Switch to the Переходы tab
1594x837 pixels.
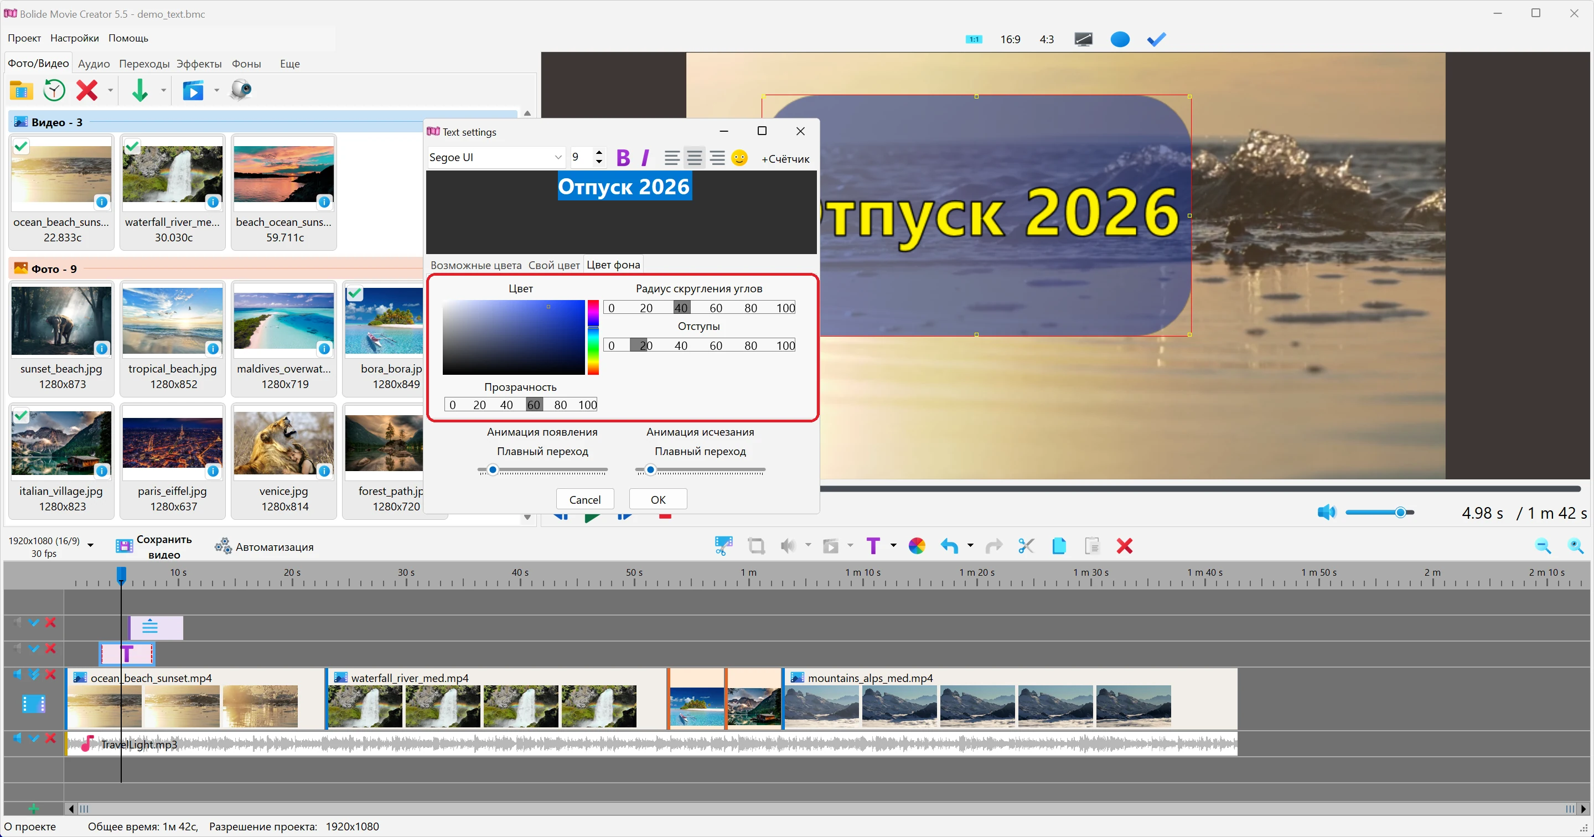tap(144, 64)
